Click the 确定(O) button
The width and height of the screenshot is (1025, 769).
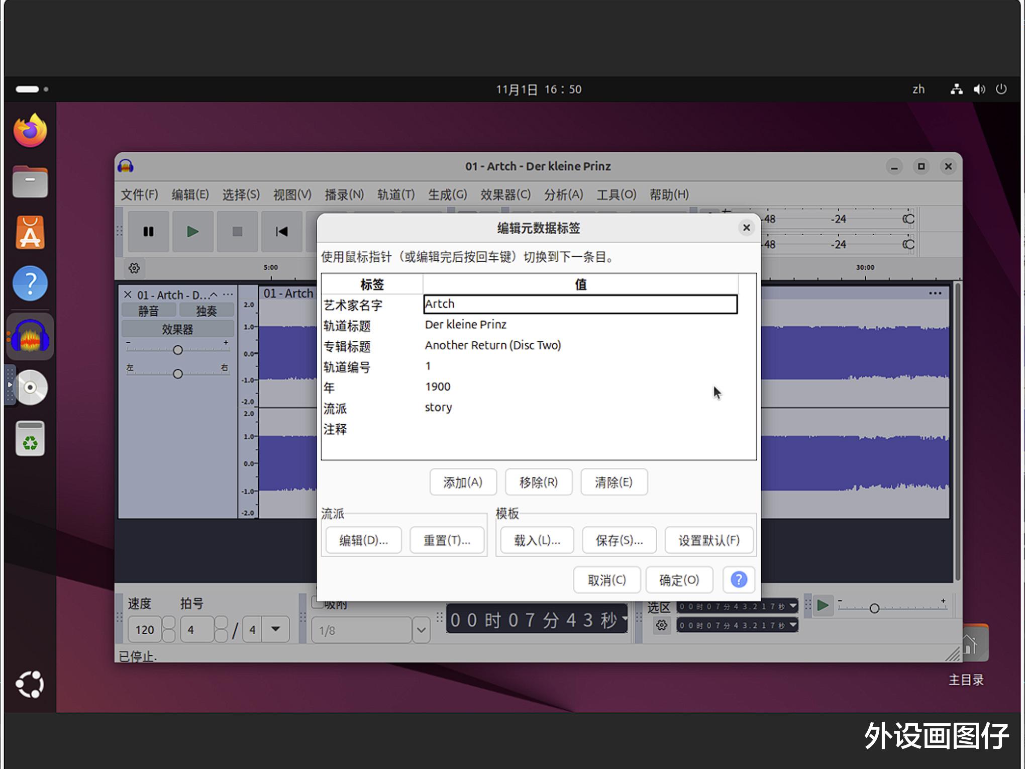679,580
